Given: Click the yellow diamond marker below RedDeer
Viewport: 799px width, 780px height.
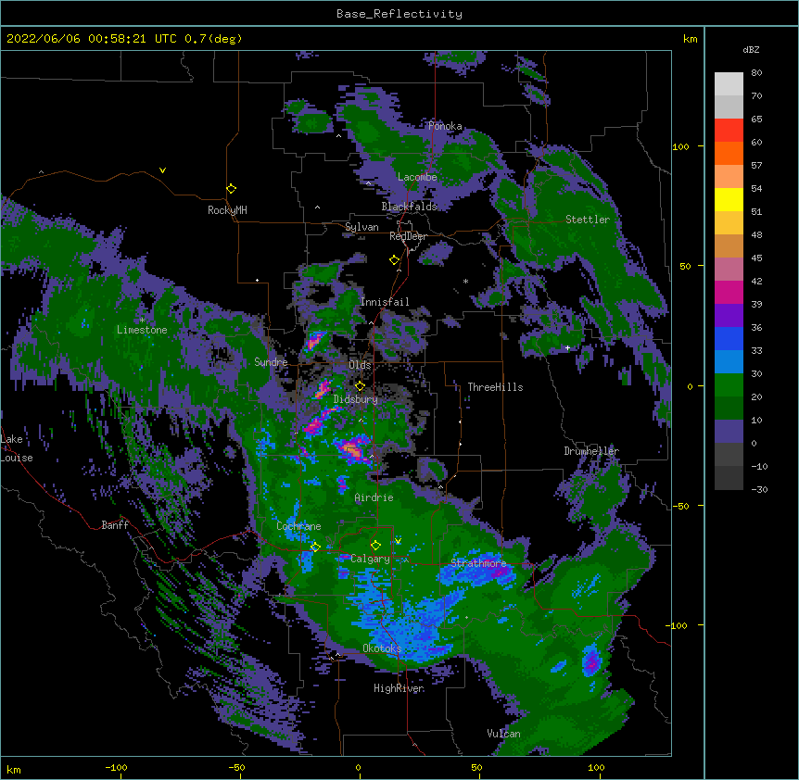Looking at the screenshot, I should click(x=394, y=260).
